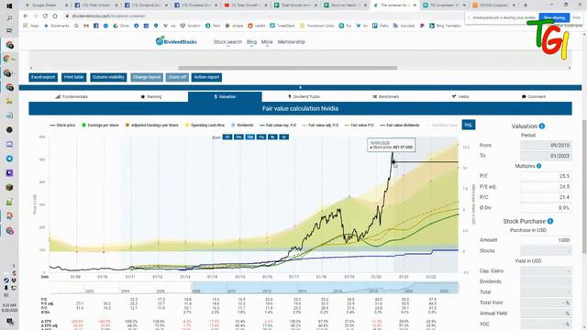This screenshot has height=330, width=587.
Task: Open the reddit bookmark
Action: point(256,26)
